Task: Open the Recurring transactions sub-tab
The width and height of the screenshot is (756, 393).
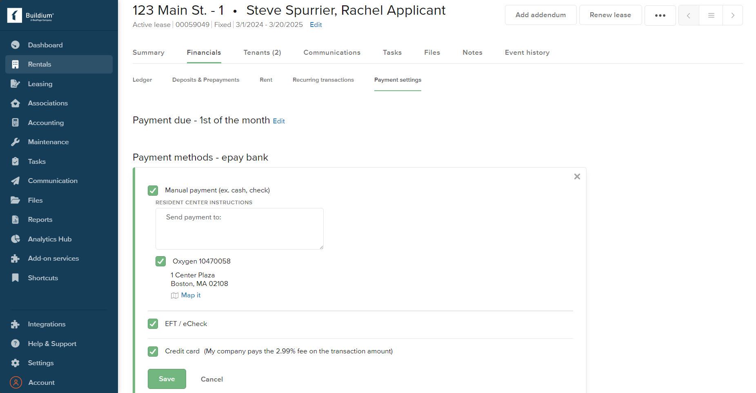Action: pyautogui.click(x=323, y=80)
